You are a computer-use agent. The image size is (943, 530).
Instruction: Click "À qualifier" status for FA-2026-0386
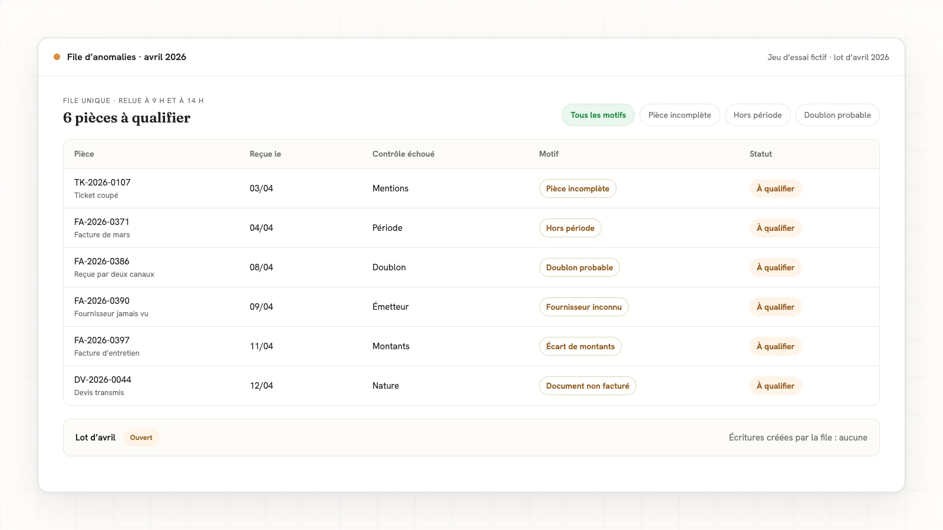[x=776, y=267]
